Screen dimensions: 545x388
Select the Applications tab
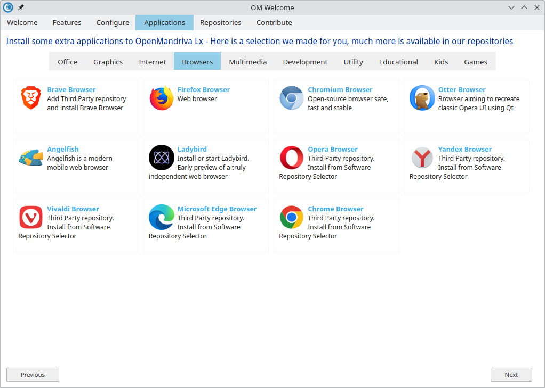[x=164, y=22]
